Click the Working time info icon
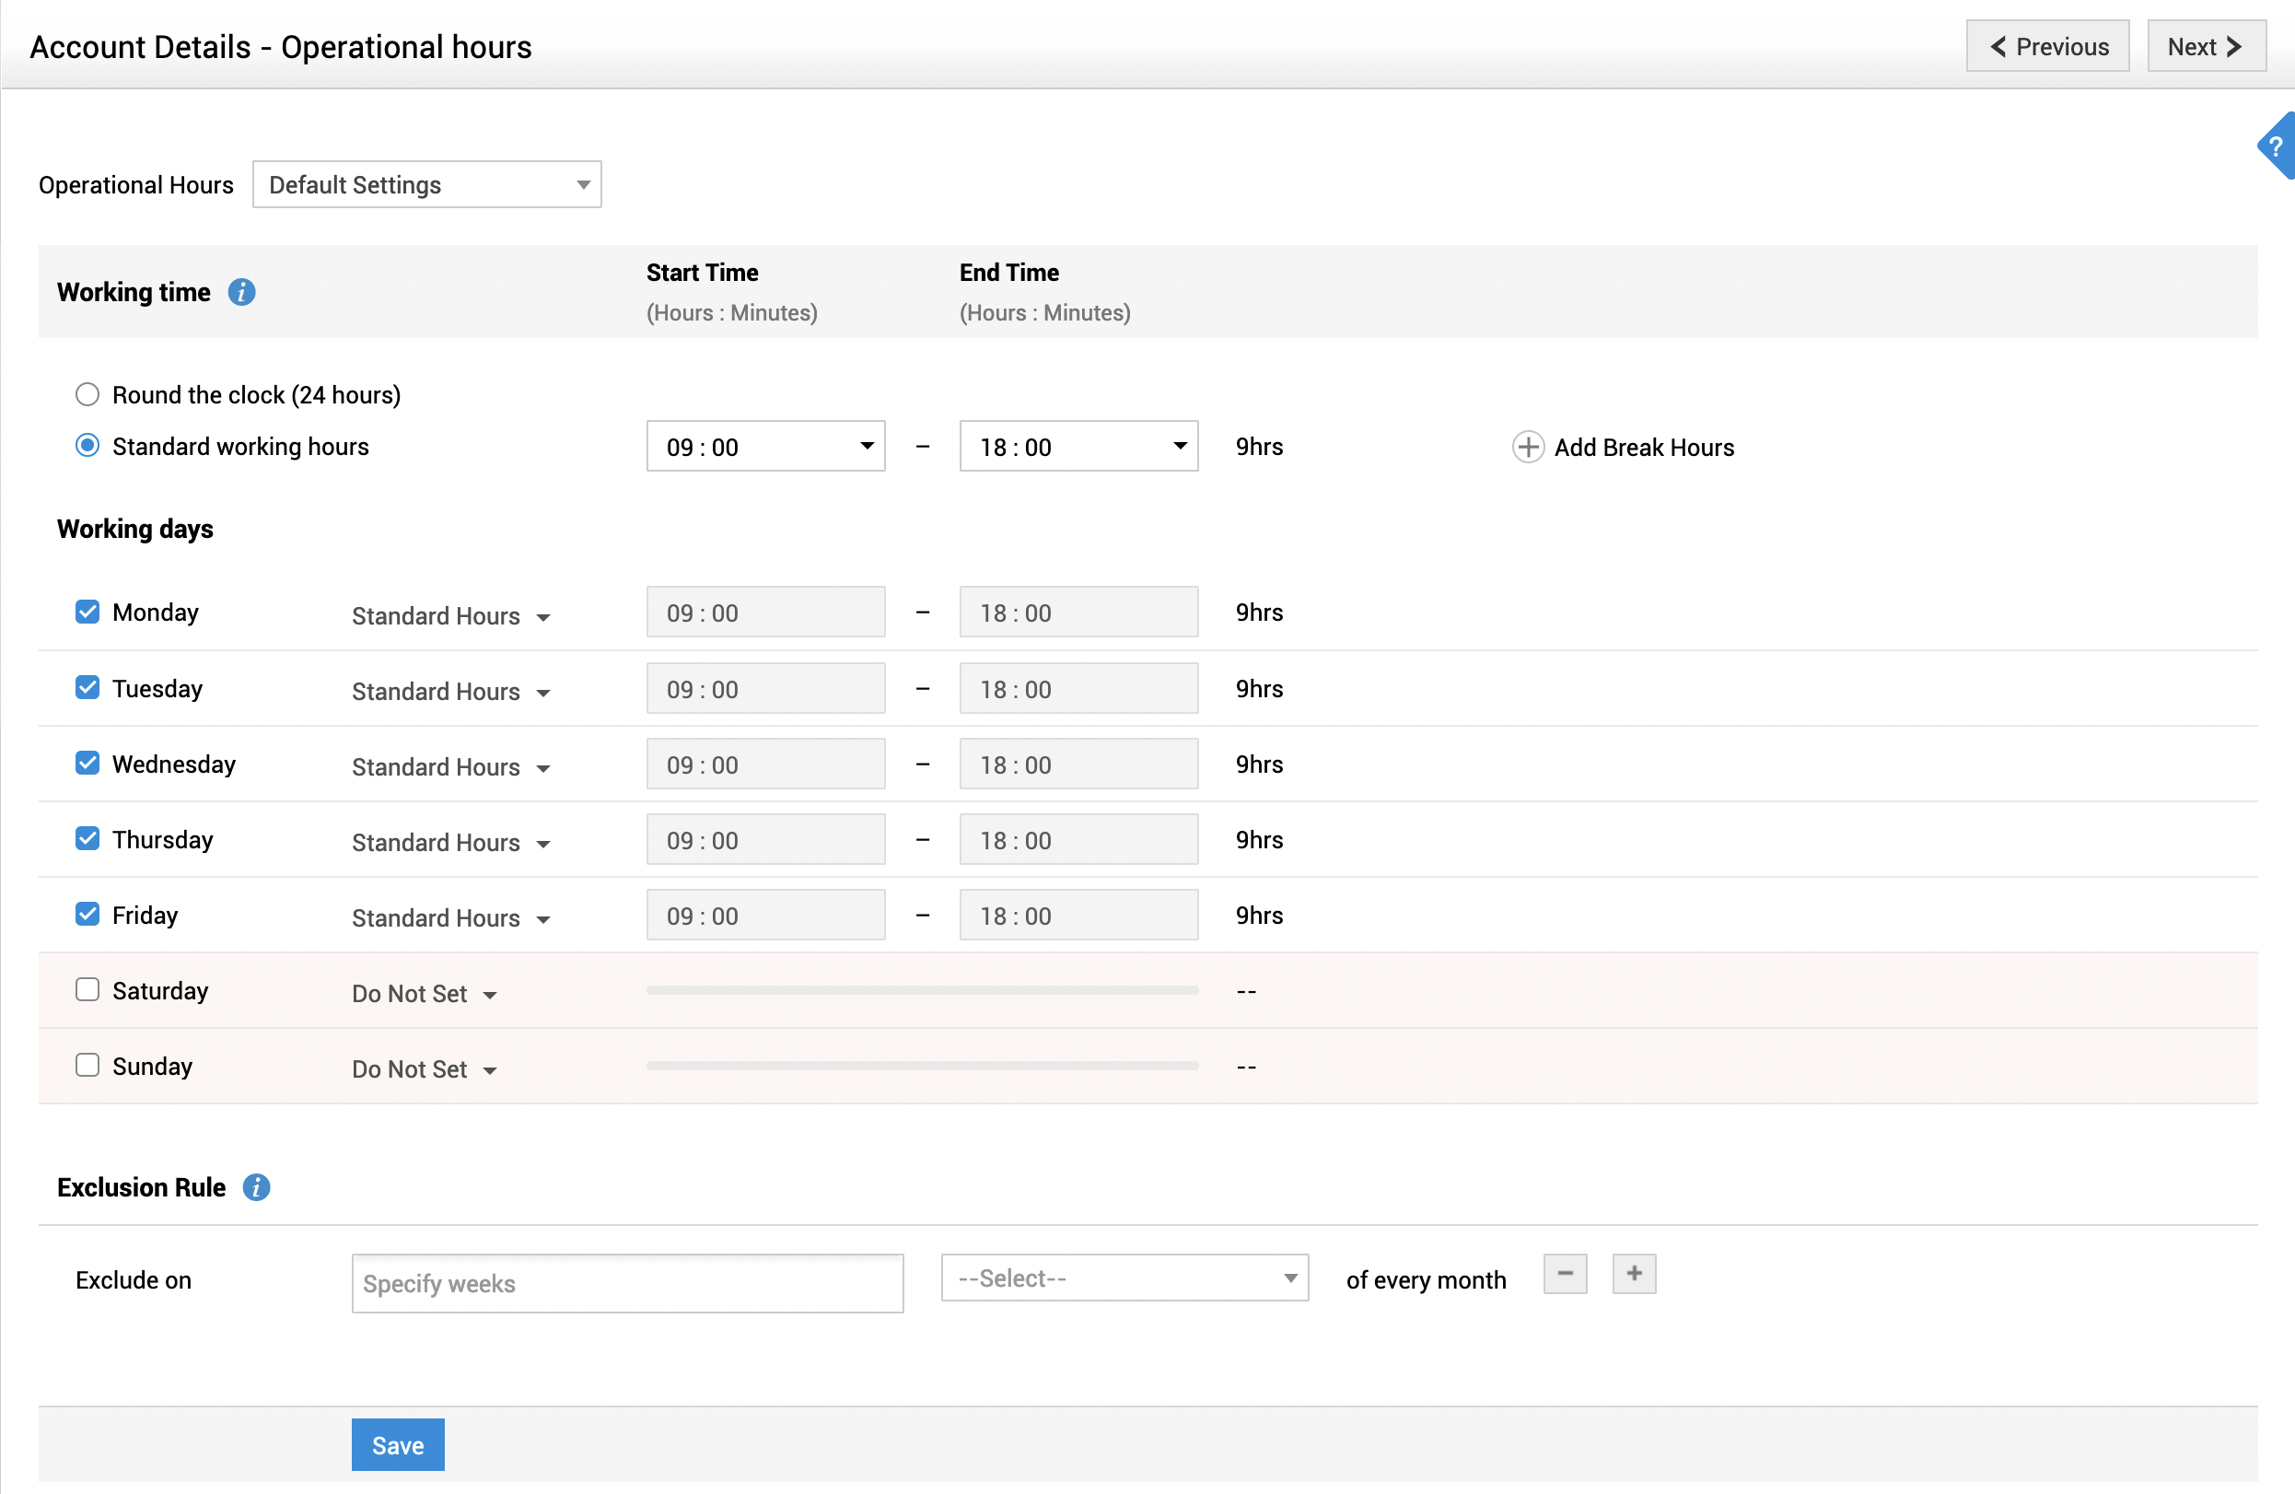 pyautogui.click(x=241, y=292)
